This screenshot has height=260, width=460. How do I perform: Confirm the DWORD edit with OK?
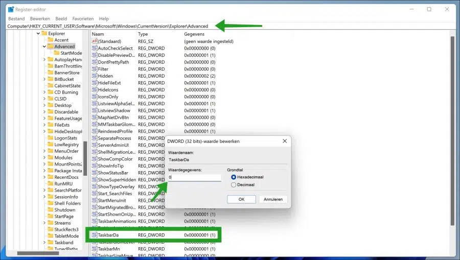(241, 199)
